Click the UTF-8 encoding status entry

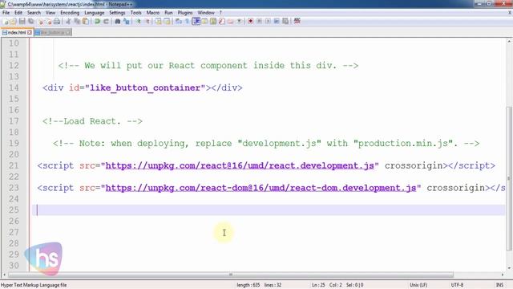pyautogui.click(x=457, y=285)
